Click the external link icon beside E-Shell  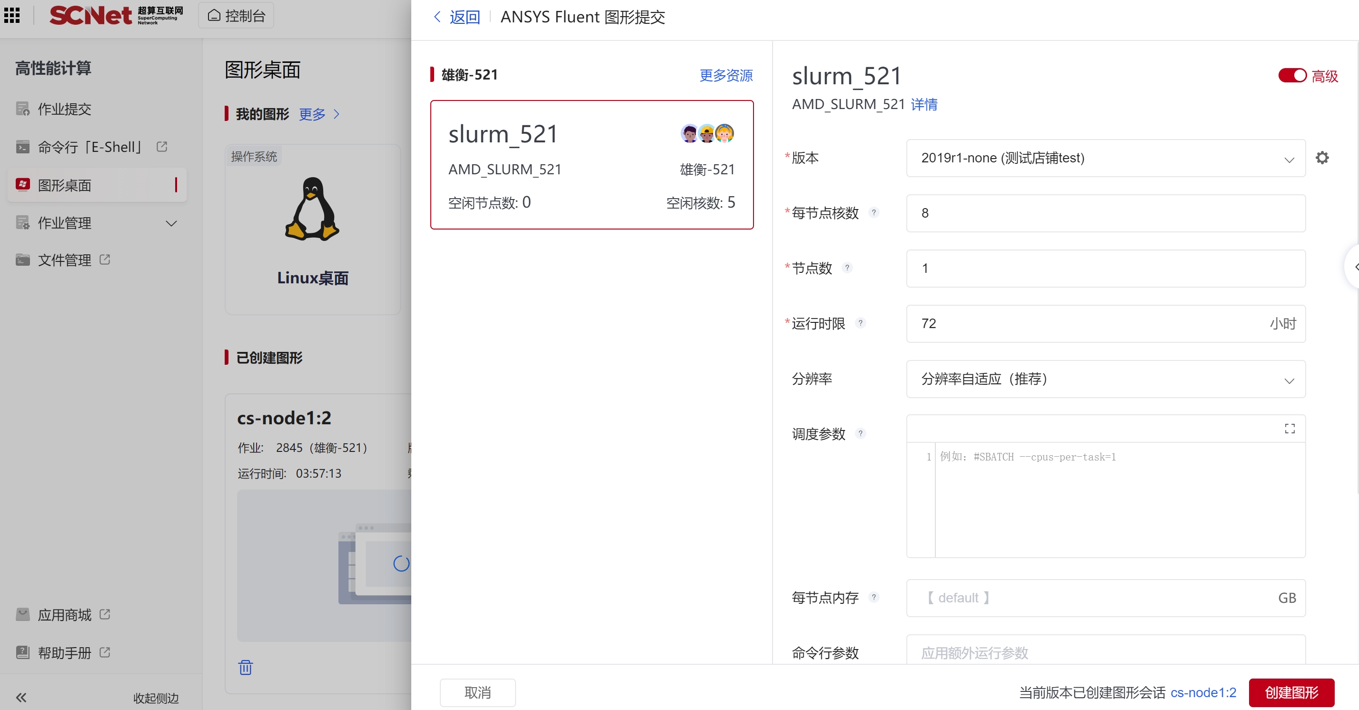162,147
